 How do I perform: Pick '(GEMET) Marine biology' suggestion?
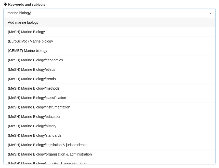coord(110,51)
